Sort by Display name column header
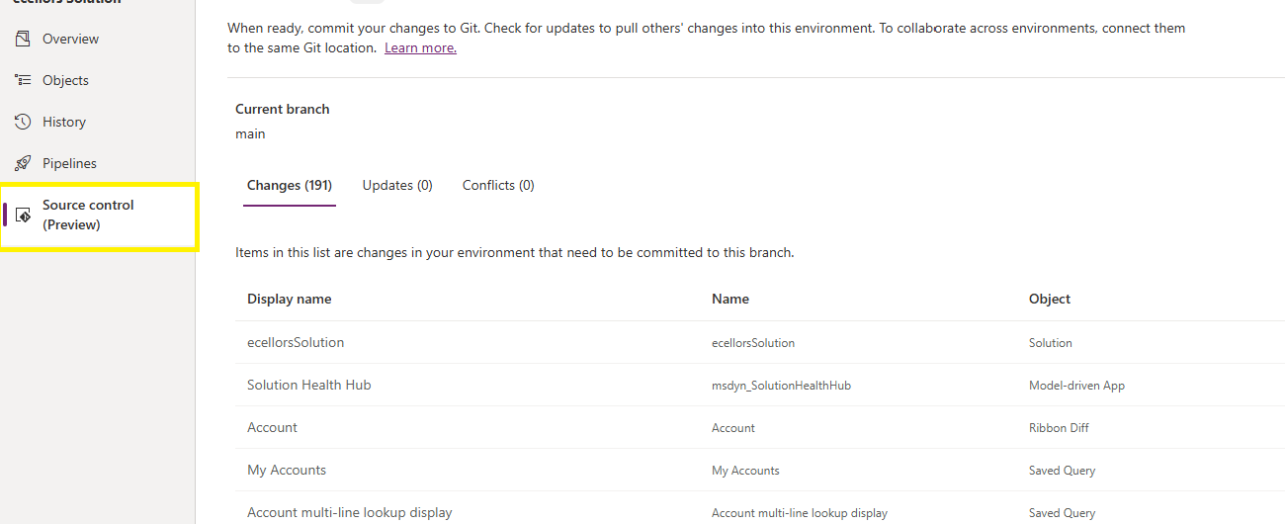 click(290, 299)
